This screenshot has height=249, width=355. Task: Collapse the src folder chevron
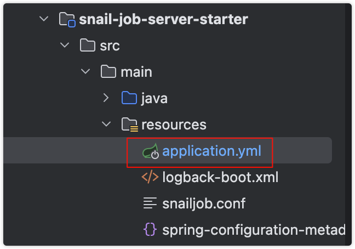tap(65, 46)
